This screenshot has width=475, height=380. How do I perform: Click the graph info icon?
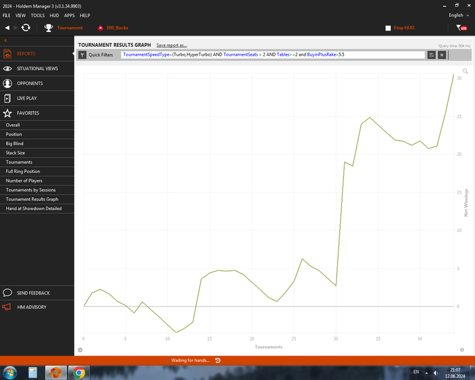click(x=462, y=350)
